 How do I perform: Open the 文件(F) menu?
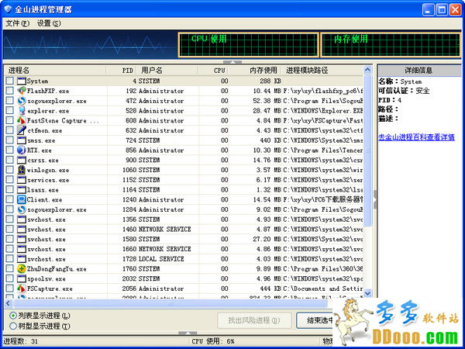click(18, 23)
